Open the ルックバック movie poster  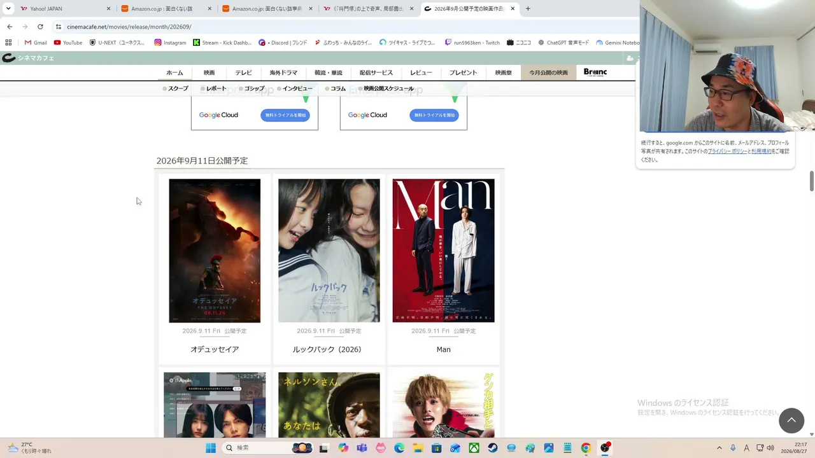(x=329, y=251)
